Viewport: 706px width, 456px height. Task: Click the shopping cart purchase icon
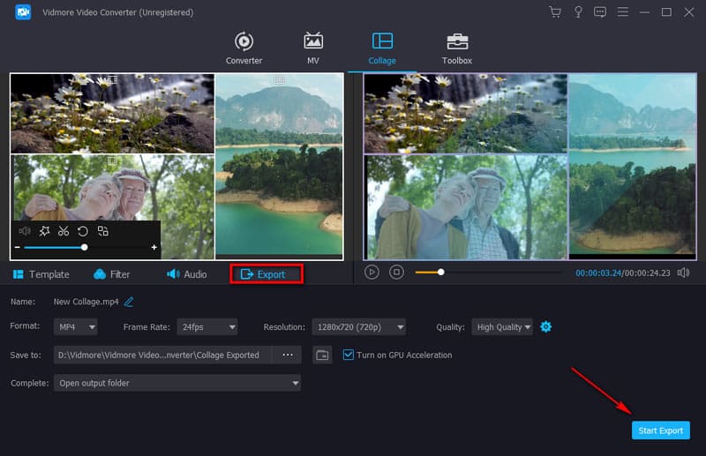click(554, 12)
